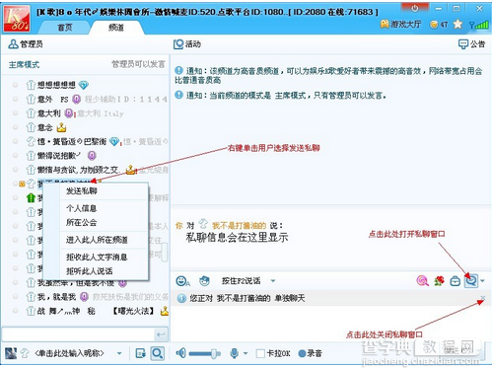Image resolution: width=492 pixels, height=368 pixels.
Task: Click the power icon in the title bar
Action: click(x=415, y=9)
